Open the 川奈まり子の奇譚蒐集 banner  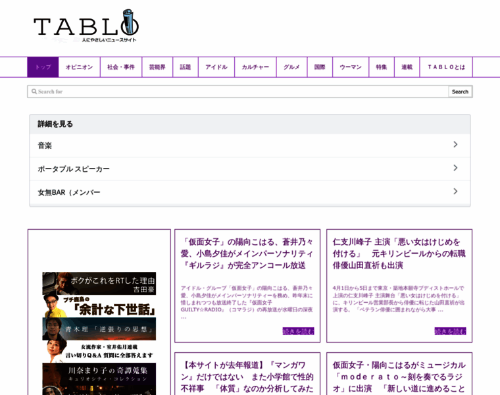[x=99, y=379]
